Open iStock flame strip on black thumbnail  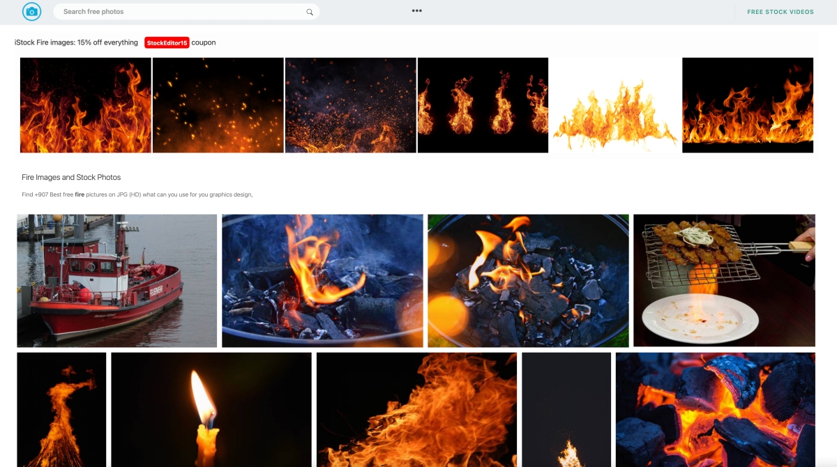tap(748, 105)
